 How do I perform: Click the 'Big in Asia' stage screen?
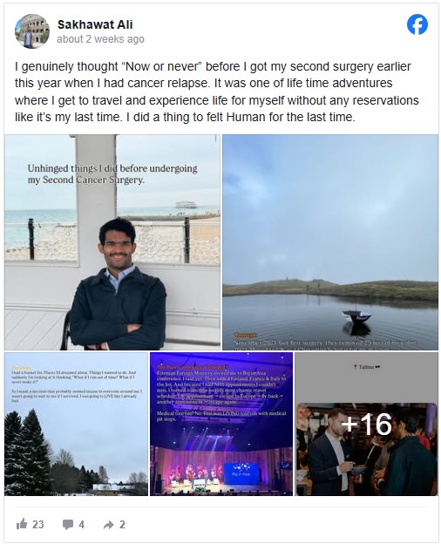pyautogui.click(x=241, y=473)
